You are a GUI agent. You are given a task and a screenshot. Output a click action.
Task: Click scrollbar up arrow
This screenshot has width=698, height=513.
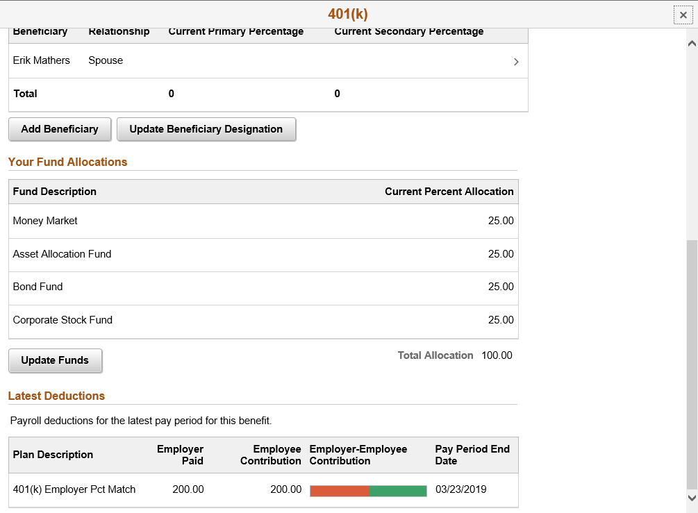pyautogui.click(x=692, y=43)
